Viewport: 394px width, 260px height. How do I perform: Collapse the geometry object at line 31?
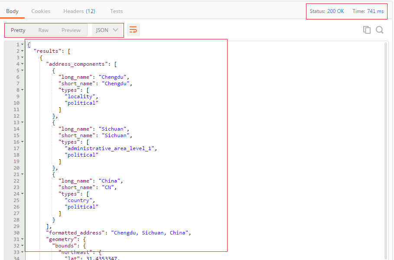23,239
